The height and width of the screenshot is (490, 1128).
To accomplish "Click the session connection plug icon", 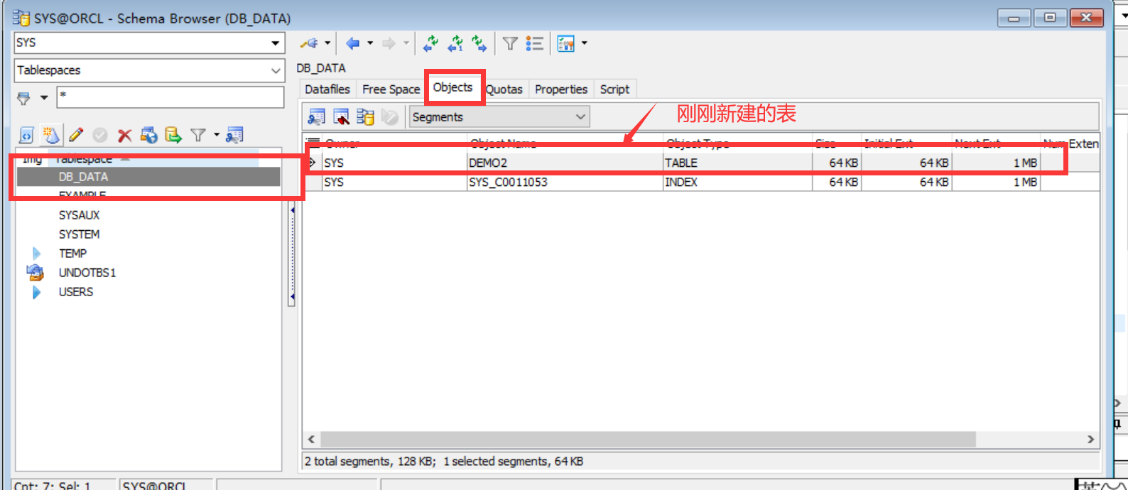I will click(309, 43).
